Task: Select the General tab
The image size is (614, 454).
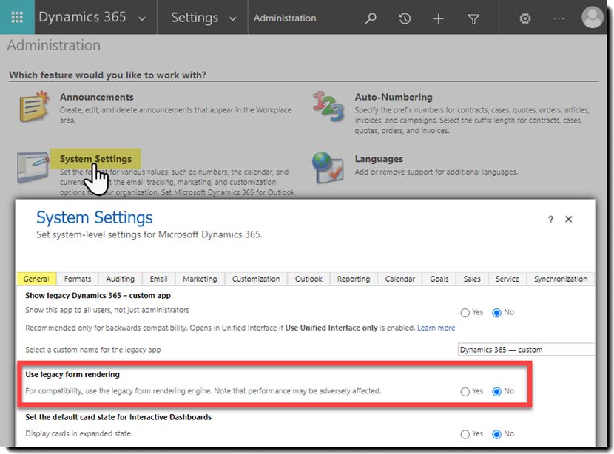Action: [x=36, y=279]
